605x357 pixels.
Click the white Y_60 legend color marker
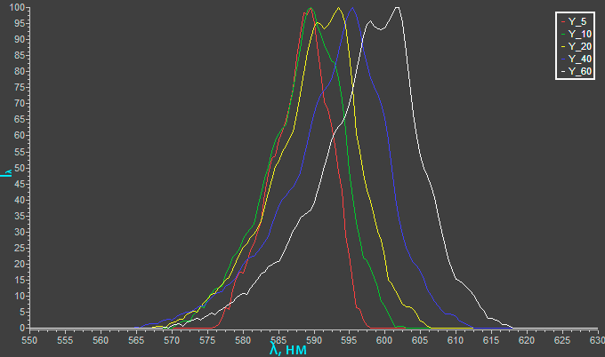coord(562,70)
